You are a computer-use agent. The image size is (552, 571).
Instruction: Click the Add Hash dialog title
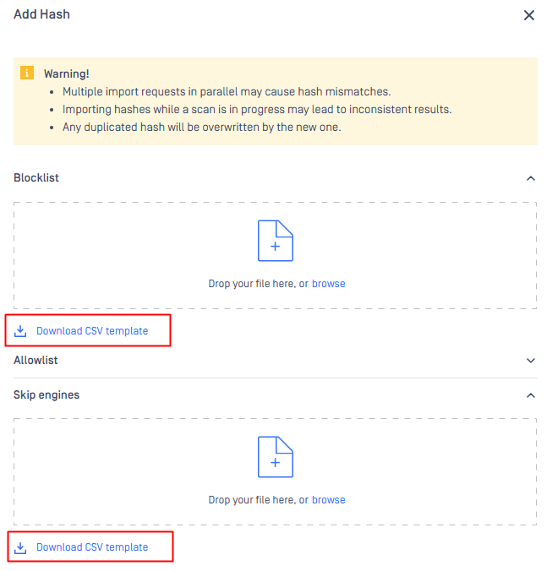41,15
